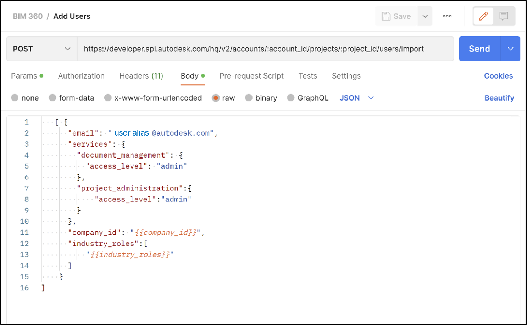The width and height of the screenshot is (527, 325).
Task: Select the pencil edit icon
Action: click(x=483, y=16)
